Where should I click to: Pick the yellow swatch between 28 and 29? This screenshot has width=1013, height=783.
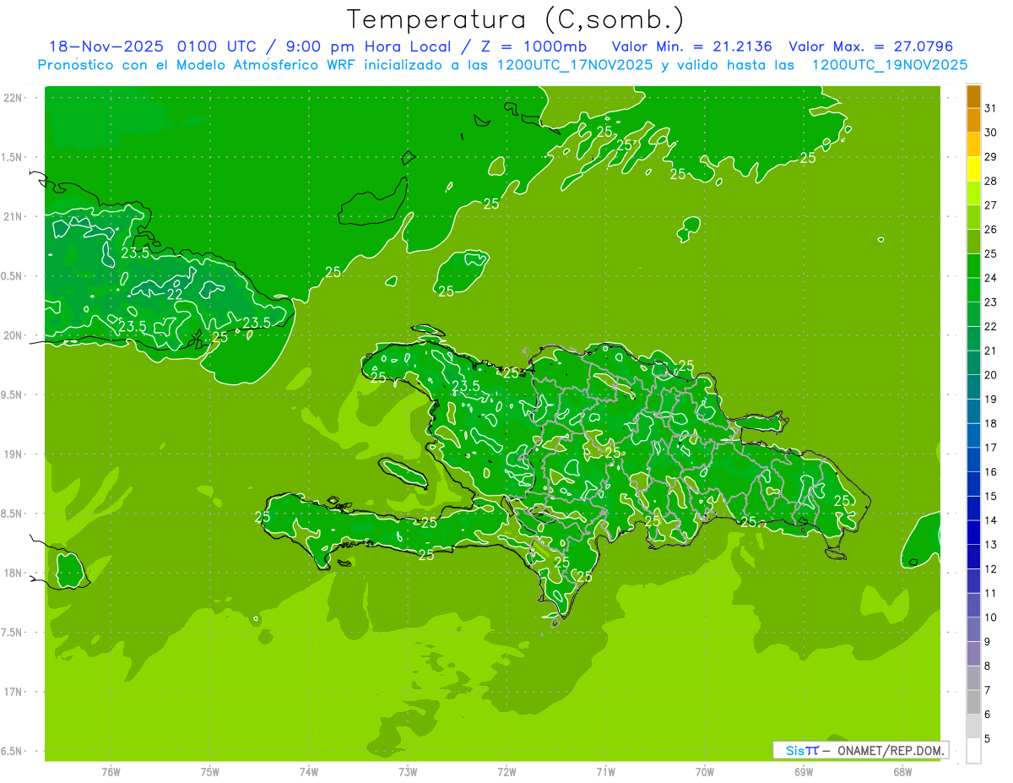(973, 169)
